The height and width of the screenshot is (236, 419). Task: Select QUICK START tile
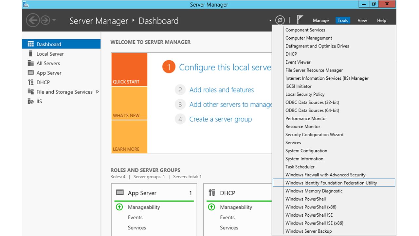point(129,69)
